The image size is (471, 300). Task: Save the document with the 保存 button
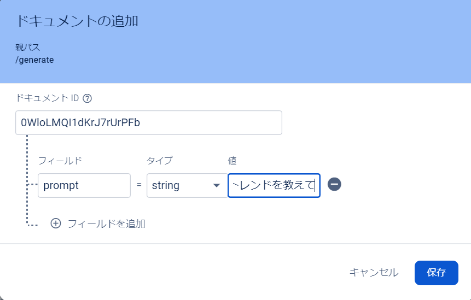(437, 273)
